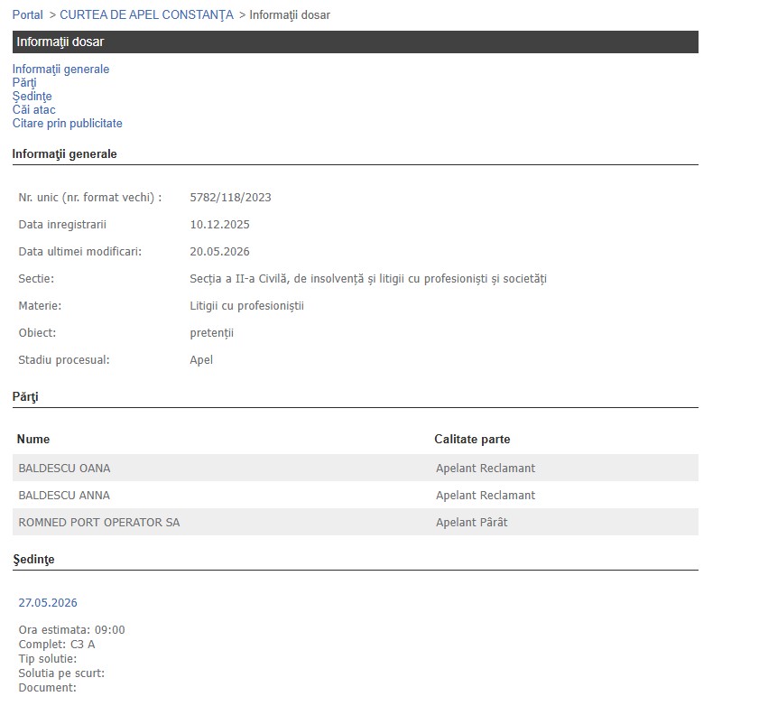The image size is (759, 715).
Task: Jump to Căi atac section link
Action: (x=34, y=110)
